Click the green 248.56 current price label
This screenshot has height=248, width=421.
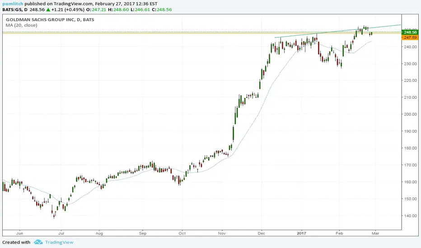(x=410, y=32)
